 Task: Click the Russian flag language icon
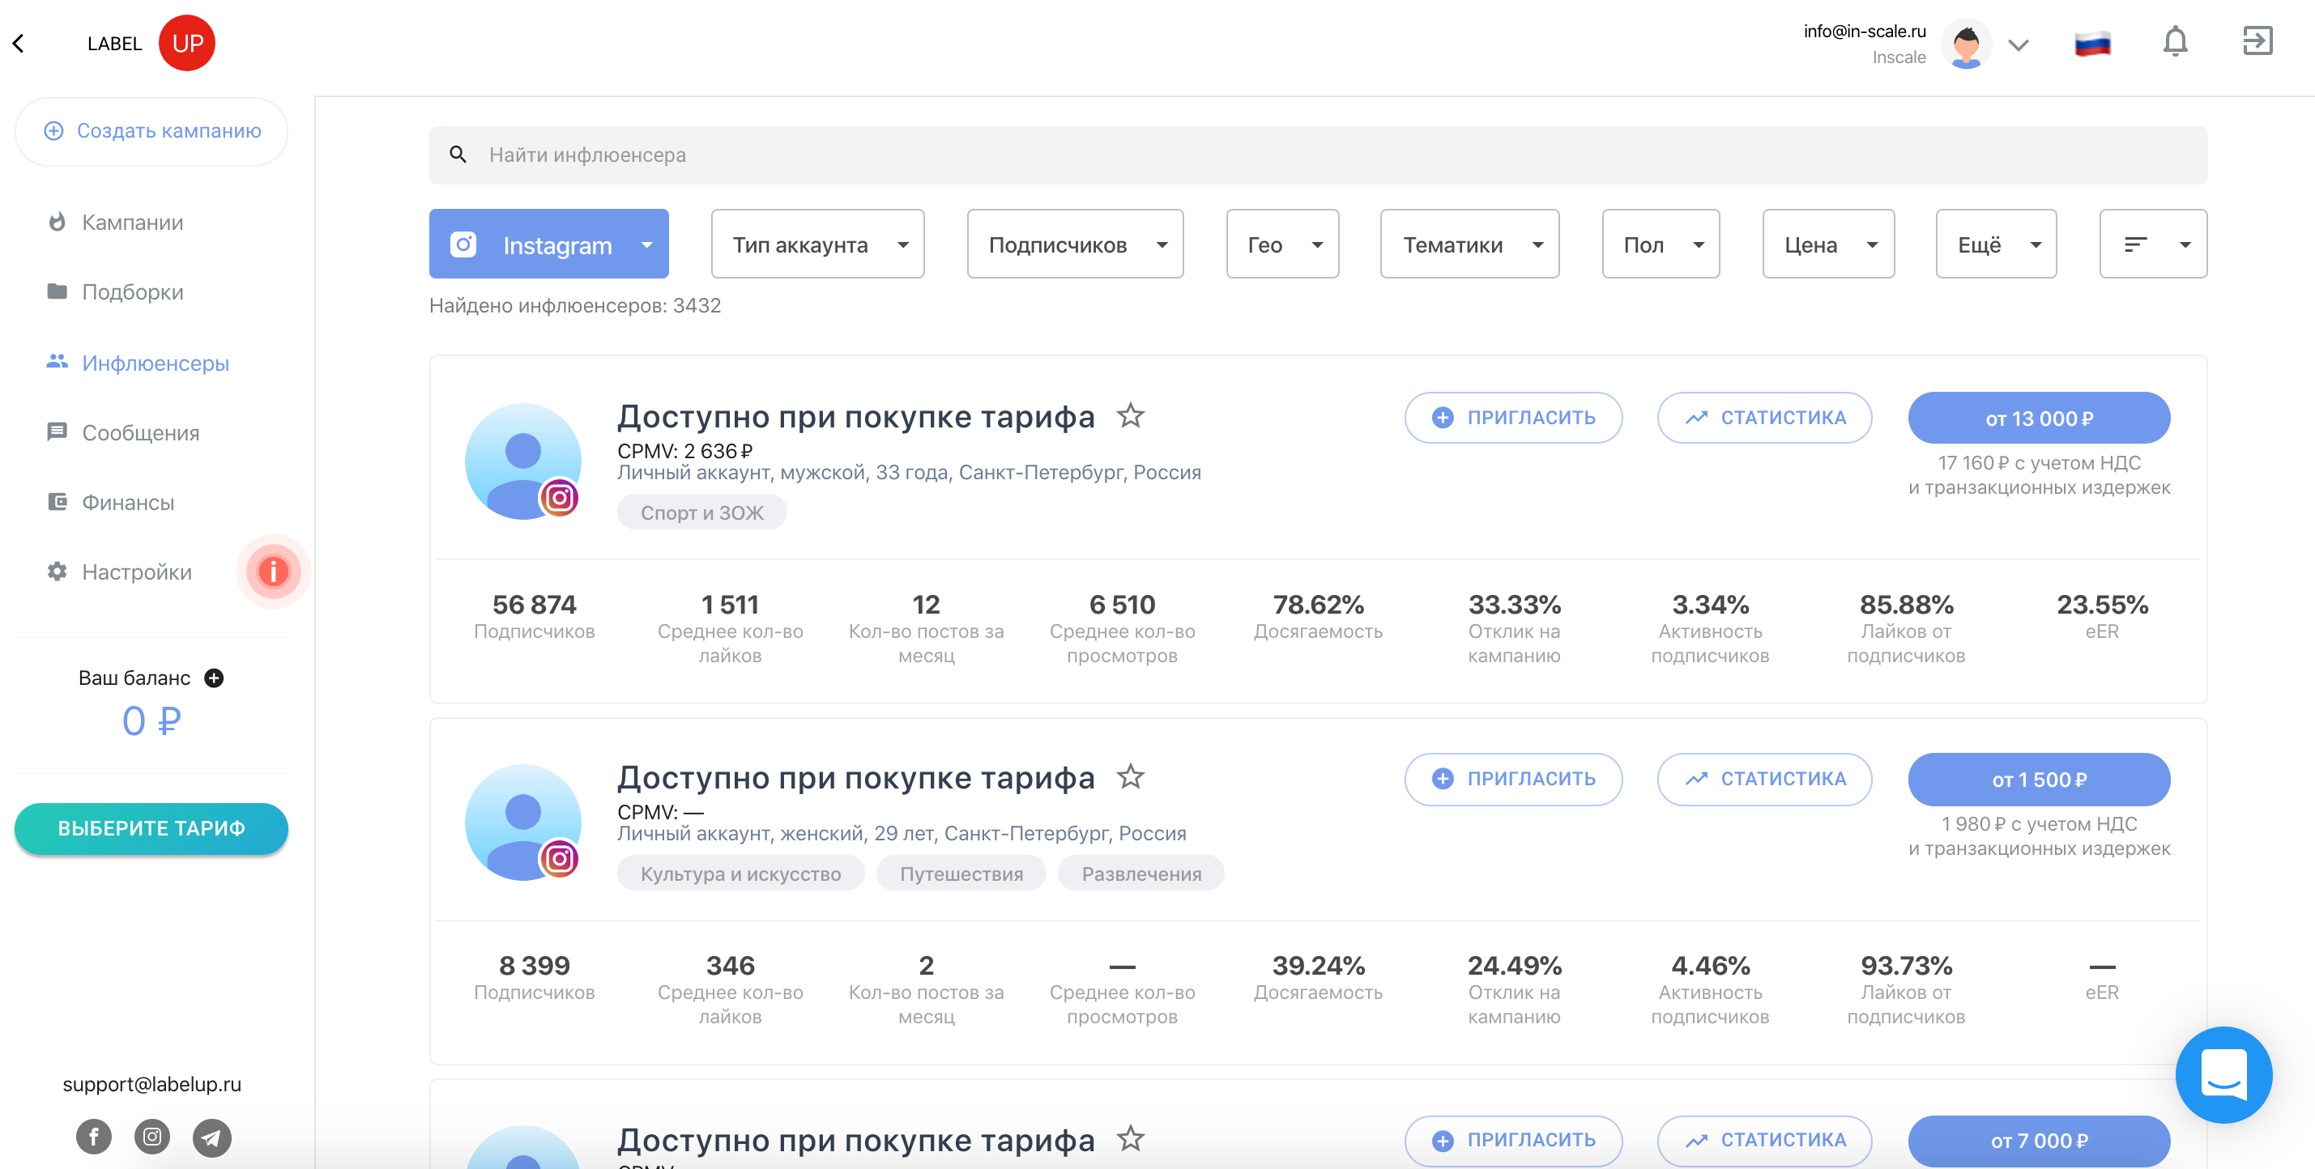(2092, 43)
